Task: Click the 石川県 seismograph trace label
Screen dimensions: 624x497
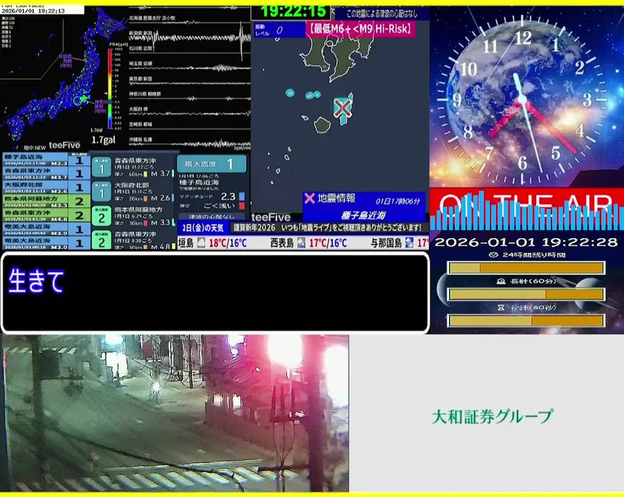Action: (140, 48)
